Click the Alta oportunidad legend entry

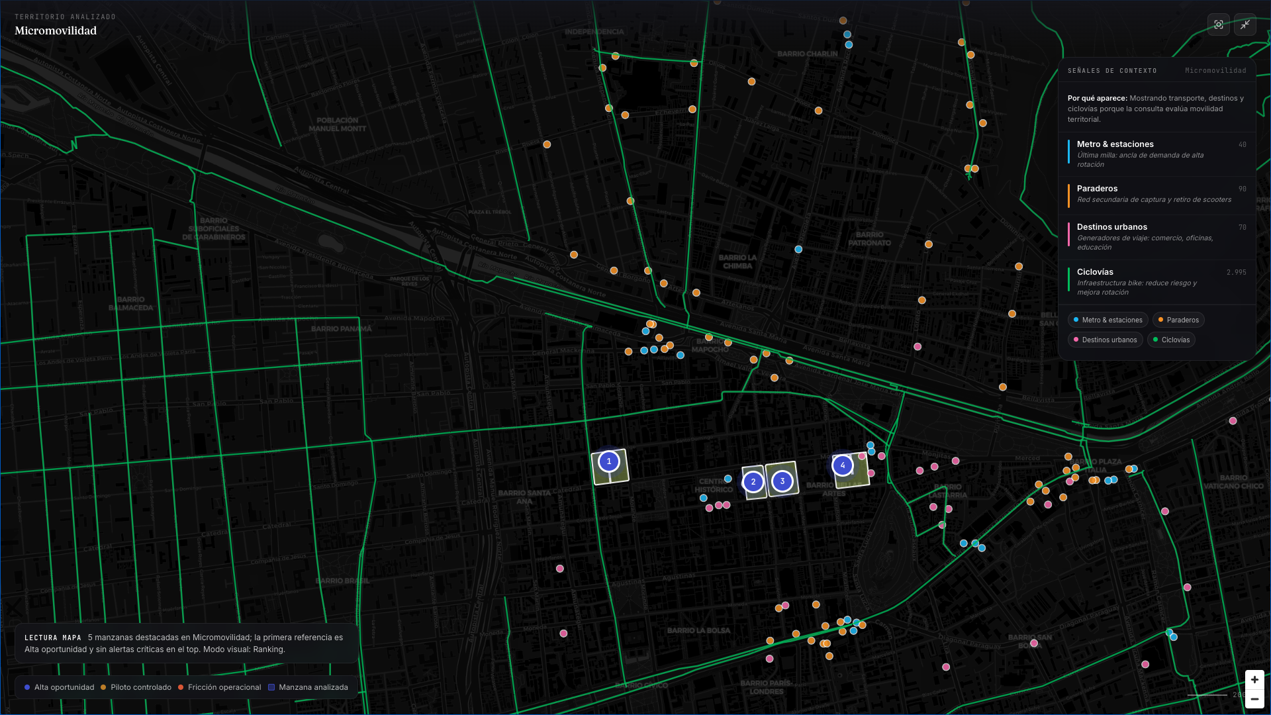point(60,687)
